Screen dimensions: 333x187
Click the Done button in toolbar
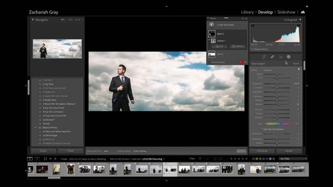click(241, 151)
